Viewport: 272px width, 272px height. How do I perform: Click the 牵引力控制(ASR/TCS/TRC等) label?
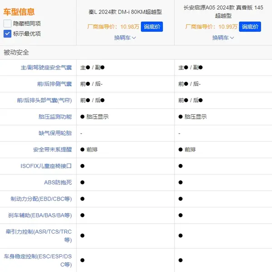point(39,236)
